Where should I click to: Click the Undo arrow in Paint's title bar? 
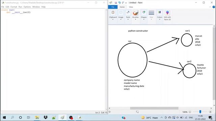(x=119, y=3)
